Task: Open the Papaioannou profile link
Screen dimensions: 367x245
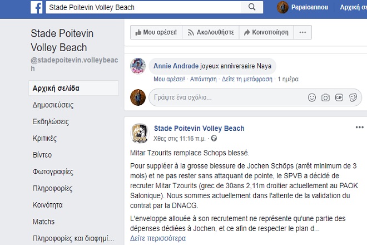Action: click(309, 7)
